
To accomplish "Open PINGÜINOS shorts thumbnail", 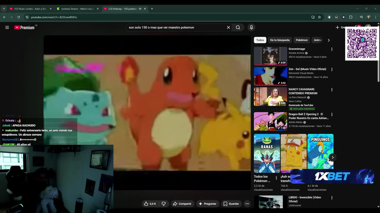I will tap(320, 151).
